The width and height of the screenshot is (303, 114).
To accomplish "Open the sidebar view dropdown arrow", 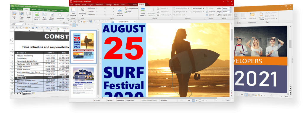I will [x=99, y=25].
